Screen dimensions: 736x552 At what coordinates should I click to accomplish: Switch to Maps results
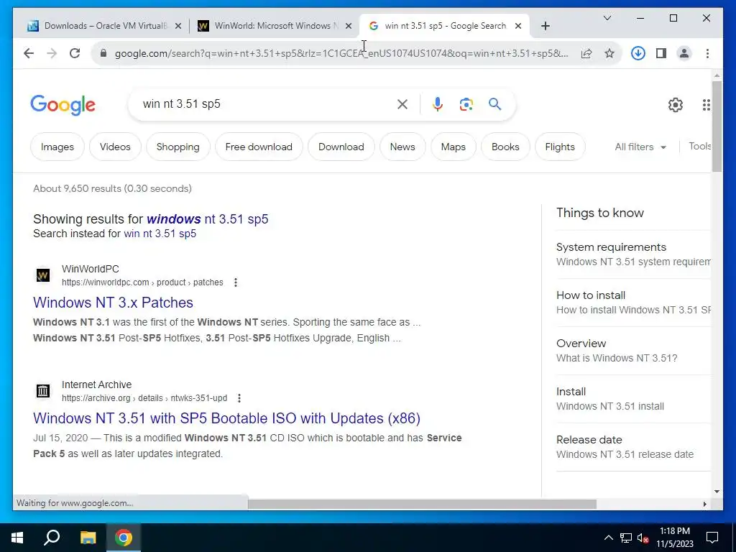pos(453,147)
